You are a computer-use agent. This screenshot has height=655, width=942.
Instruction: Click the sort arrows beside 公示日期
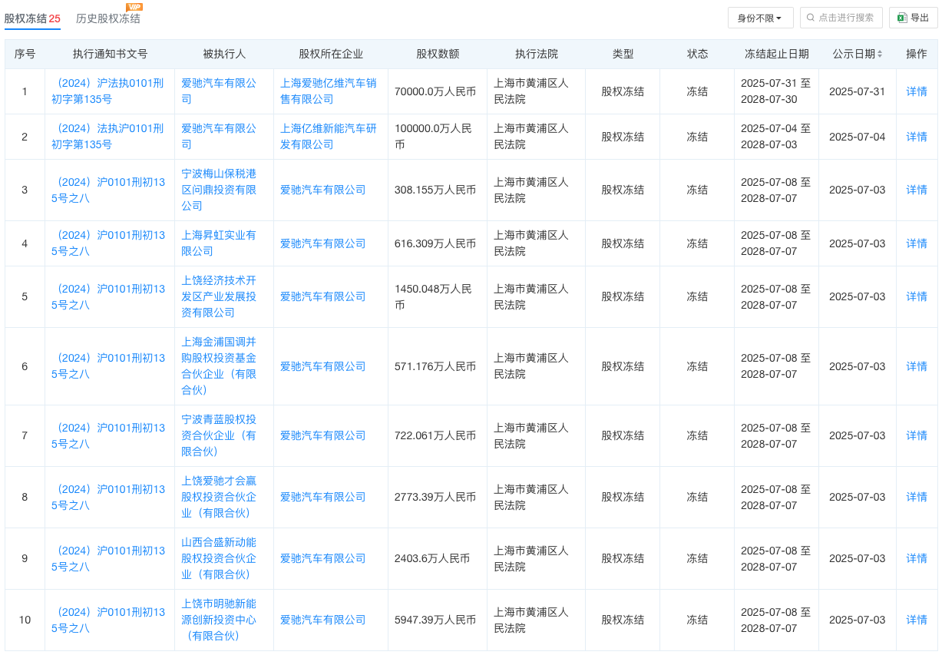pos(880,55)
